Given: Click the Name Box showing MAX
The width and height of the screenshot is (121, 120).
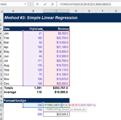Looking at the screenshot, I should (x=14, y=4).
